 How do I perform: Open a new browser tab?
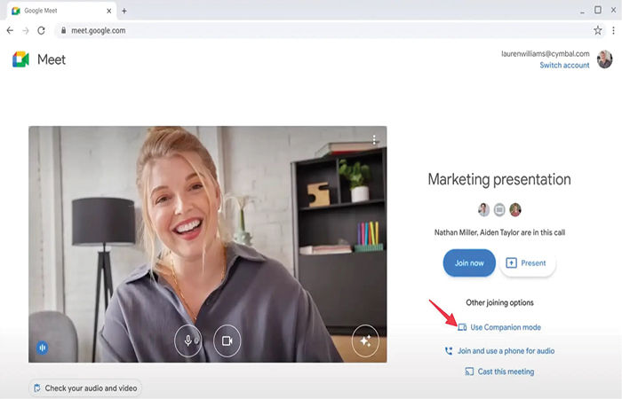pos(124,11)
